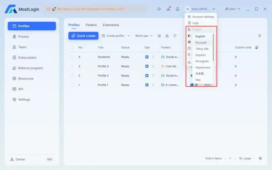Launch Profile 3 with its play icon
Image resolution: width=272 pixels, height=170 pixels.
[x=147, y=66]
